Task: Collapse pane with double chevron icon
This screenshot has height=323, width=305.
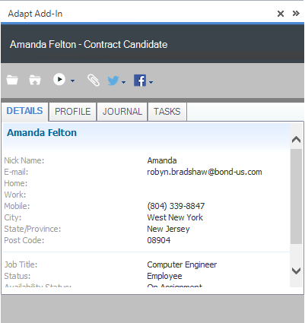Action: click(296, 14)
